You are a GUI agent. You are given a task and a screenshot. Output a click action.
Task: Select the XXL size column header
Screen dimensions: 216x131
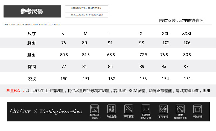pyautogui.click(x=165, y=33)
